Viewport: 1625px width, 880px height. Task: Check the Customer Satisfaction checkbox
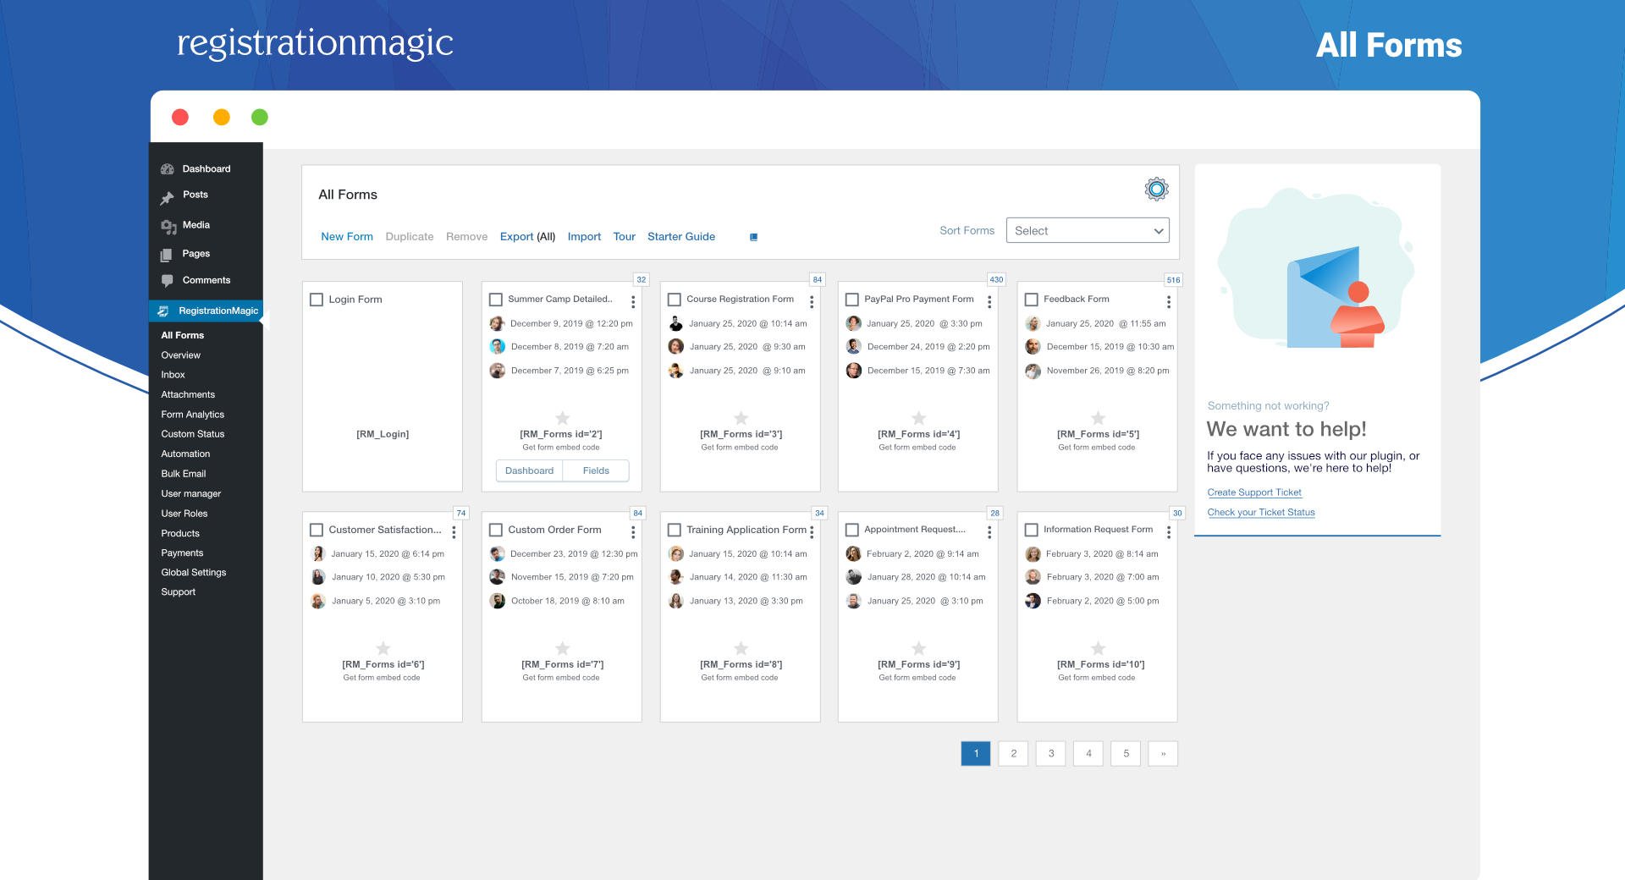click(x=317, y=530)
